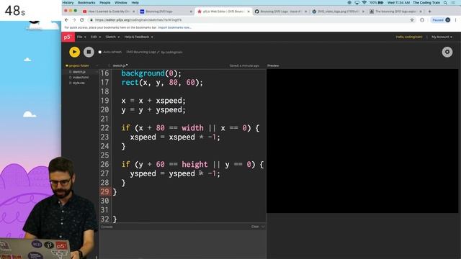Open the Sketch menu
The height and width of the screenshot is (259, 461).
(112, 37)
